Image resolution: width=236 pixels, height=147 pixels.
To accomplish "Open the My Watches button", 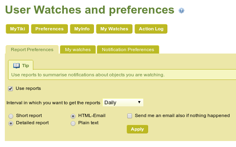I will click(114, 29).
